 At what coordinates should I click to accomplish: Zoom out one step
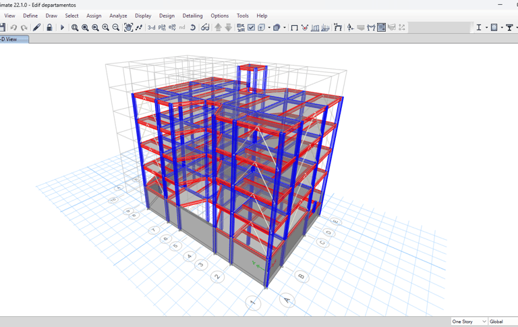pos(116,28)
